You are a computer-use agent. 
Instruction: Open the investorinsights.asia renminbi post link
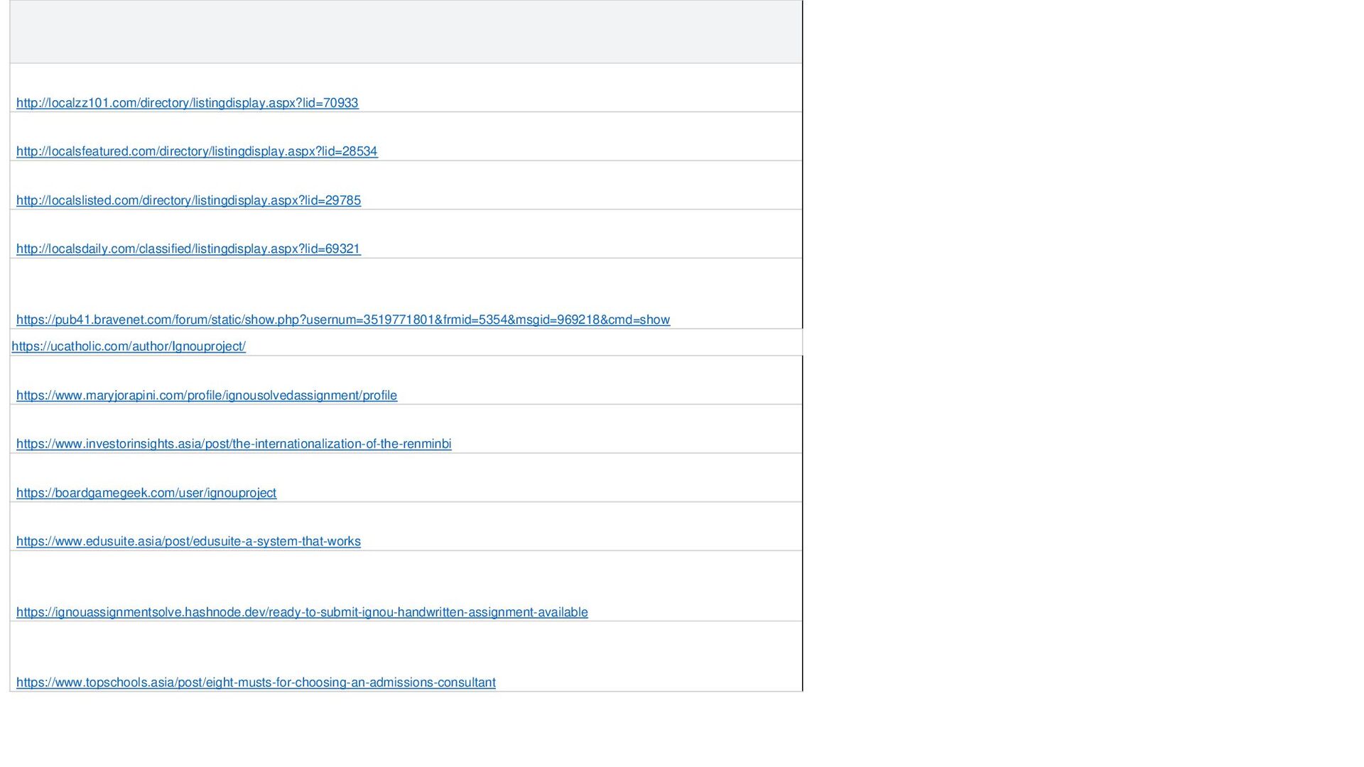point(234,444)
